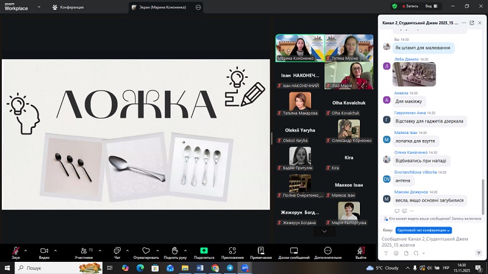Toggle the Чат chat panel button
Viewport: 488px width, 274px height.
(117, 250)
